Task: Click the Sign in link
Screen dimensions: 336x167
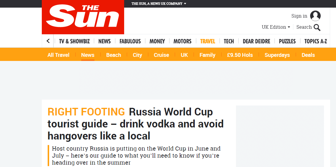Action: tap(299, 16)
